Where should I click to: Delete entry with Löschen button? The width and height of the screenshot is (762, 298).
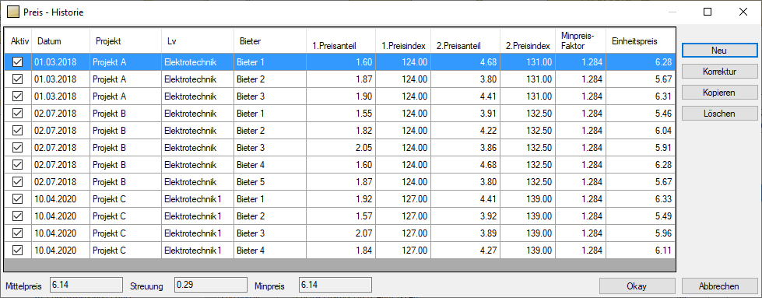click(719, 114)
